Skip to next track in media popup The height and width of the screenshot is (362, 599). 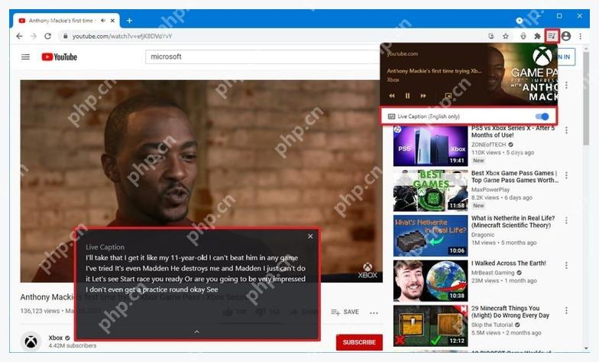point(423,96)
